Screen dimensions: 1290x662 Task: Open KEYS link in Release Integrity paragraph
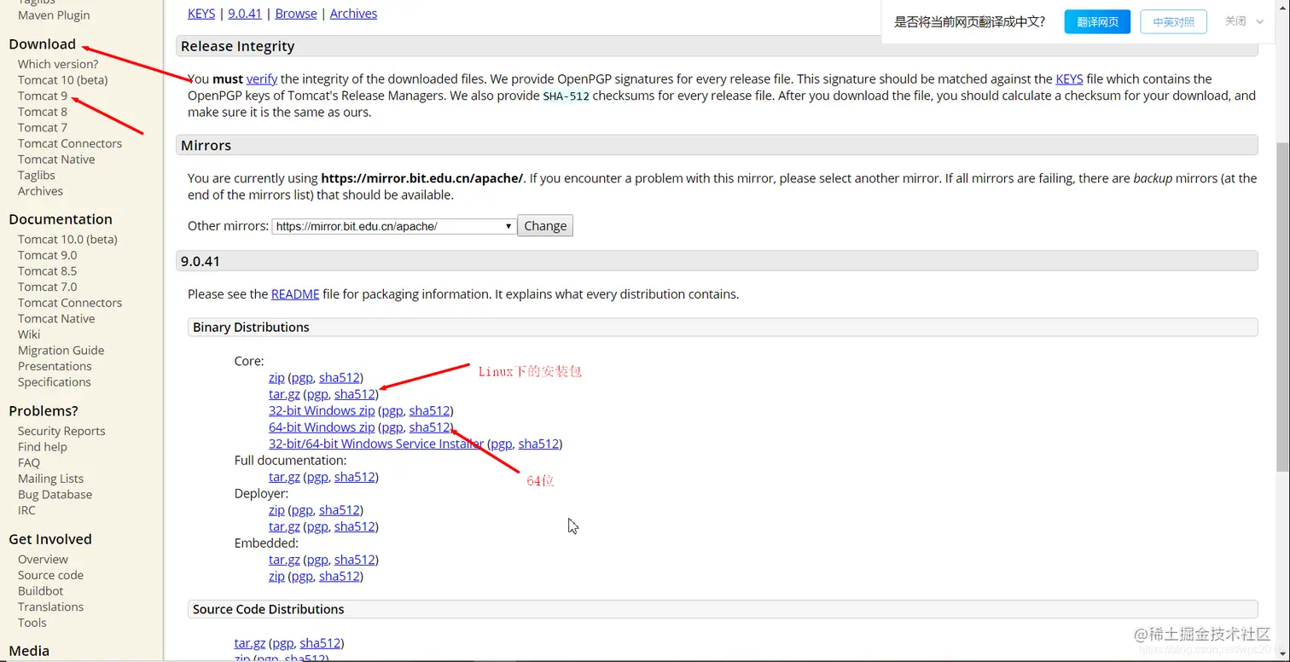(x=1069, y=79)
